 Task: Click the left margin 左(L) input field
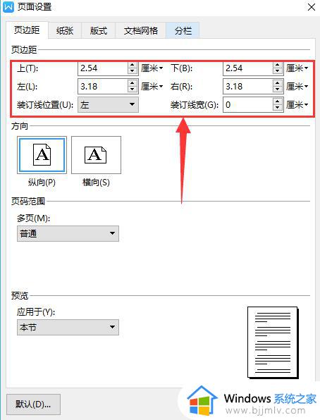(103, 86)
